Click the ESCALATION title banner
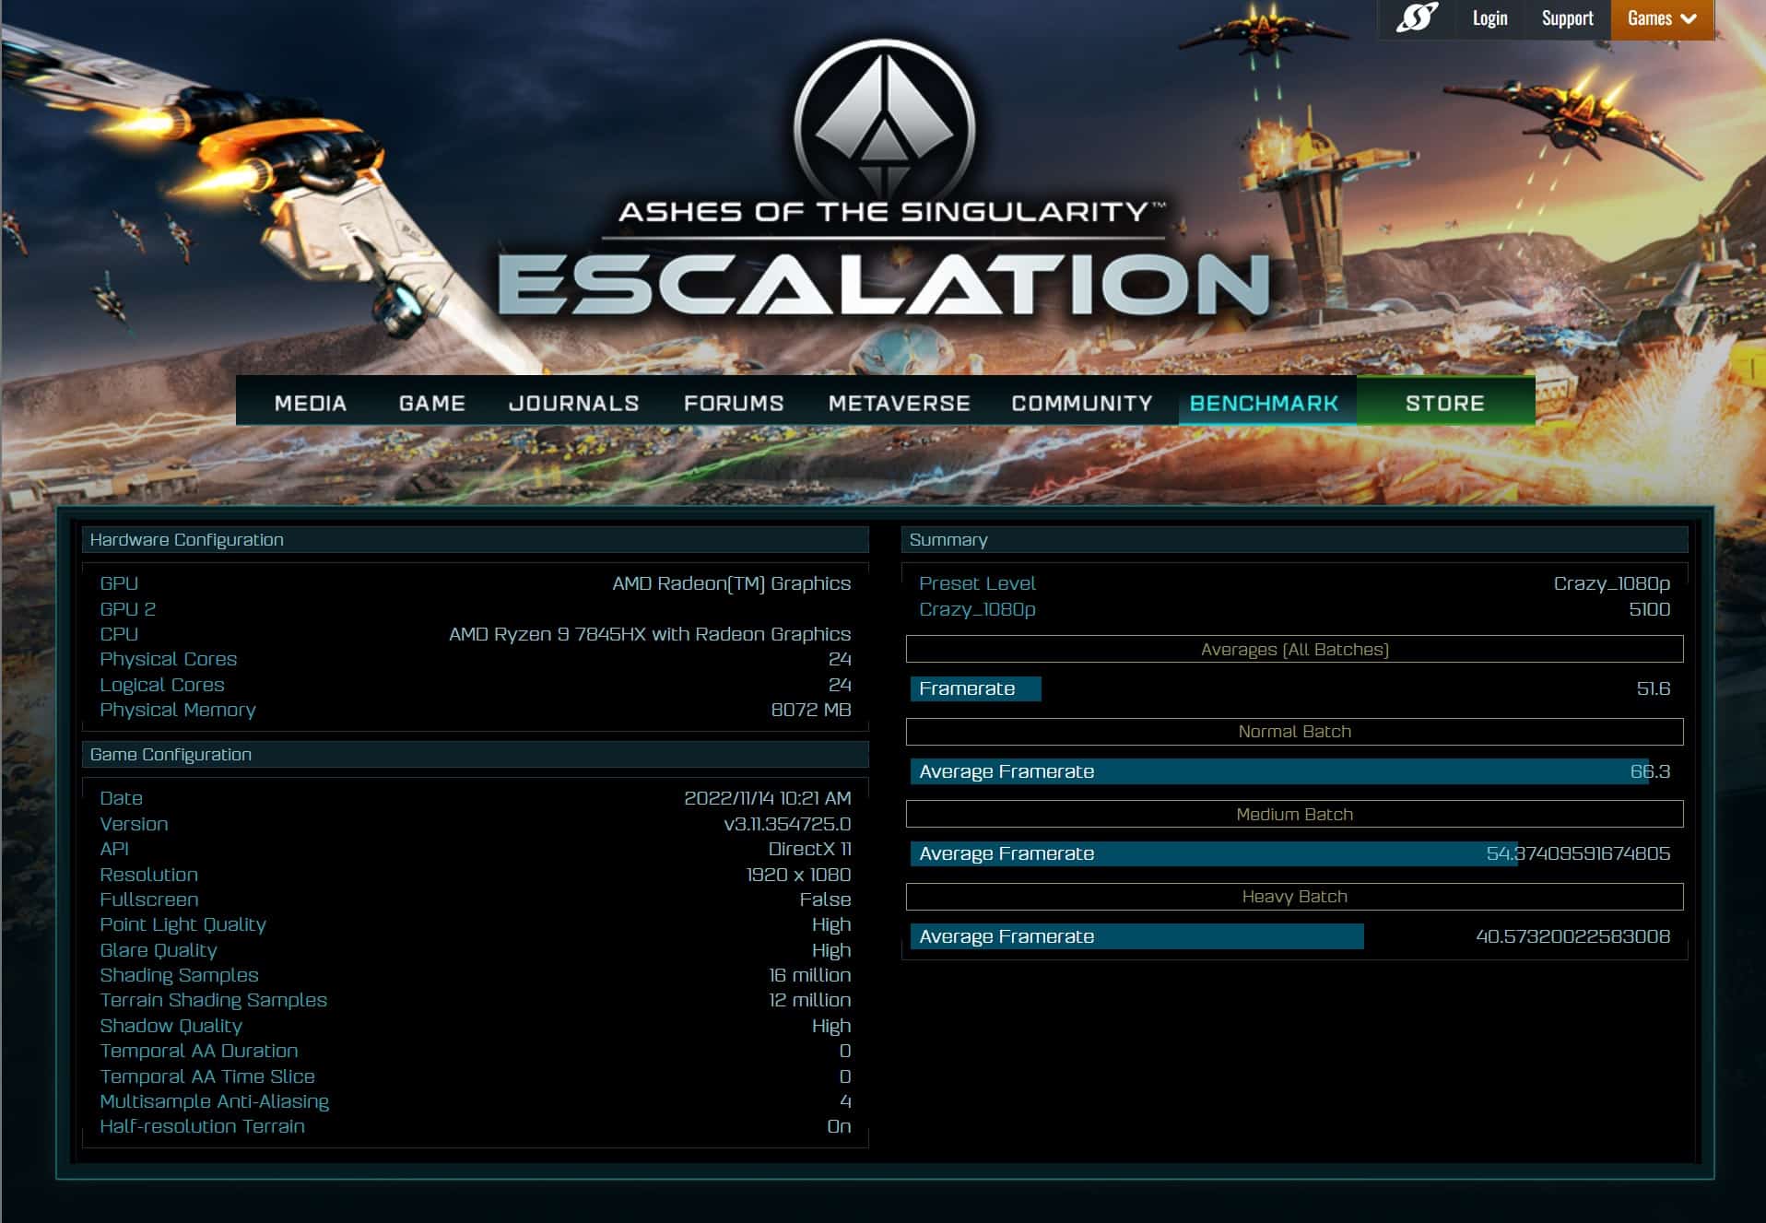Viewport: 1766px width, 1223px height. click(883, 286)
